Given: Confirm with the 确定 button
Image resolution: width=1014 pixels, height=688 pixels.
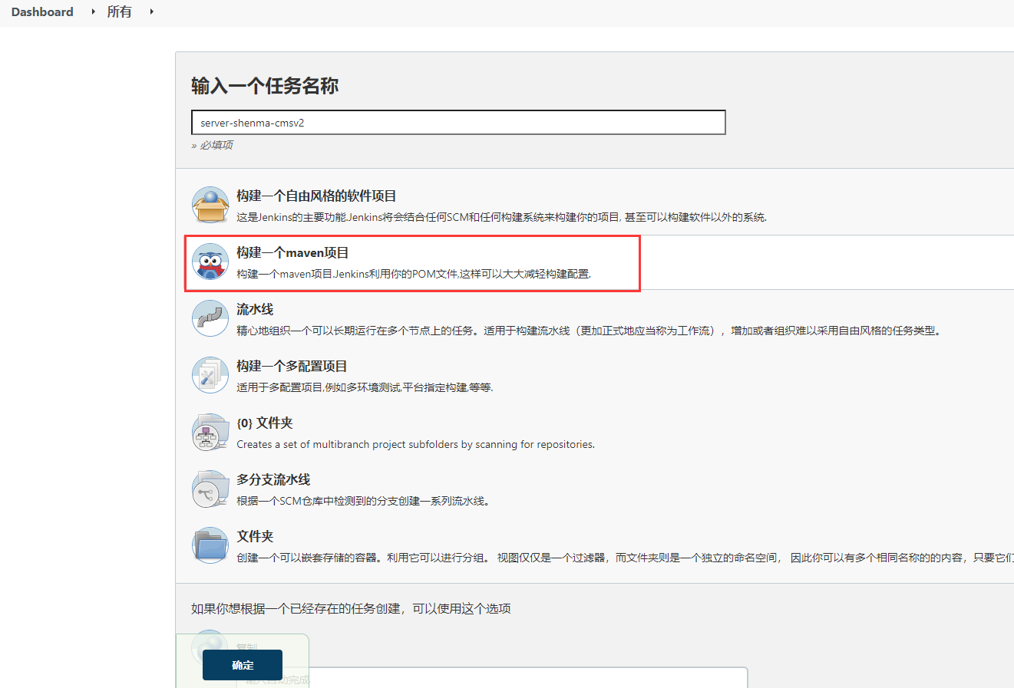Looking at the screenshot, I should 243,665.
